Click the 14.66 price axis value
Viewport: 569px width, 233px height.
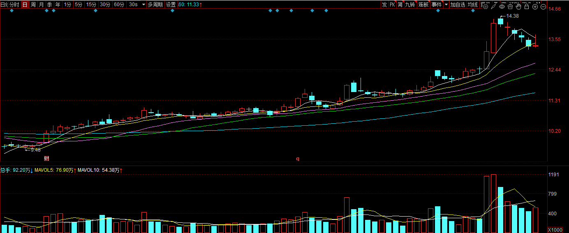[x=555, y=9]
